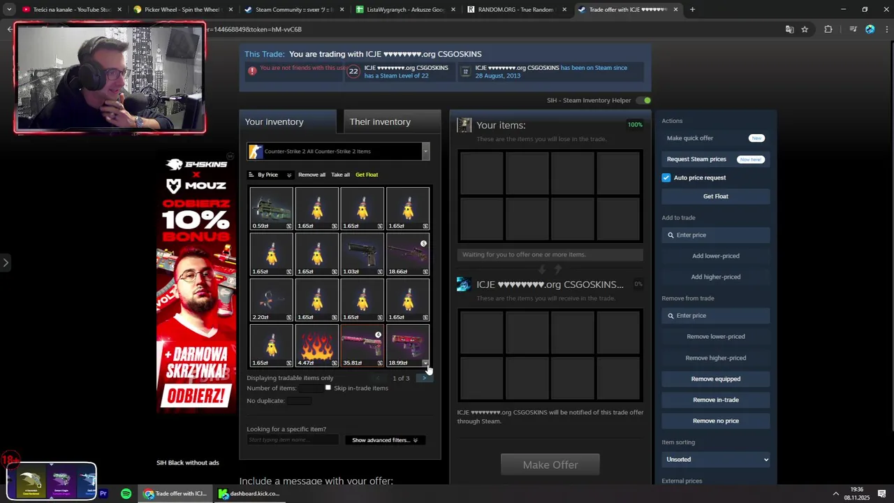Switch to the Picker Wheel browser tab
Viewport: 894px width, 503px height.
coord(182,10)
